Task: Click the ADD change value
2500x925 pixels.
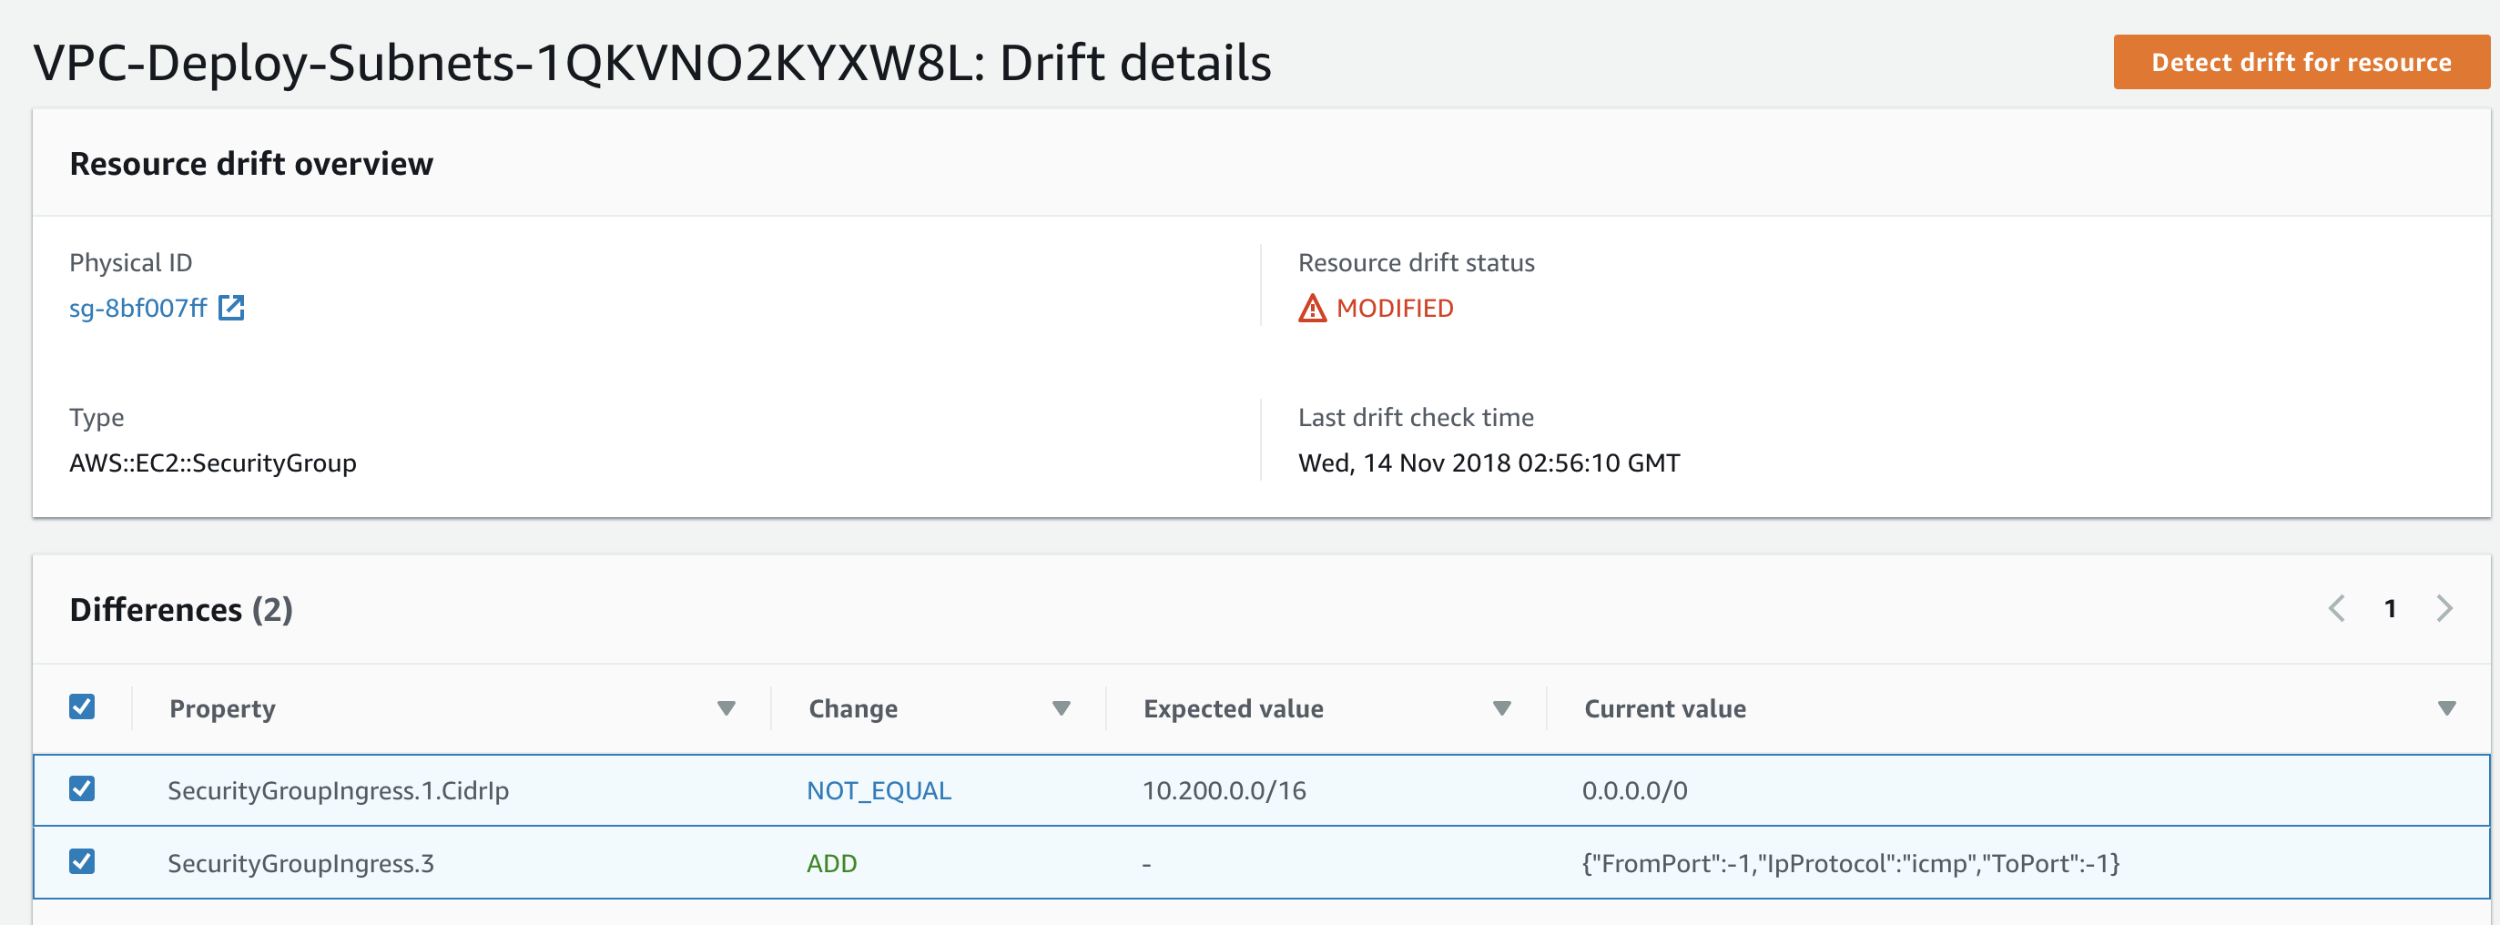Action: tap(832, 864)
